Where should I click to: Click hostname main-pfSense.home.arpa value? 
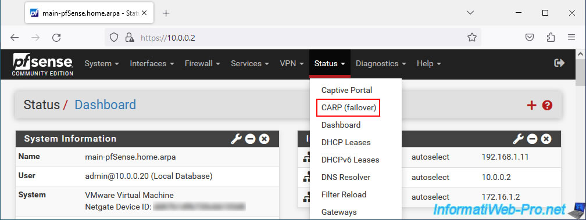[130, 157]
